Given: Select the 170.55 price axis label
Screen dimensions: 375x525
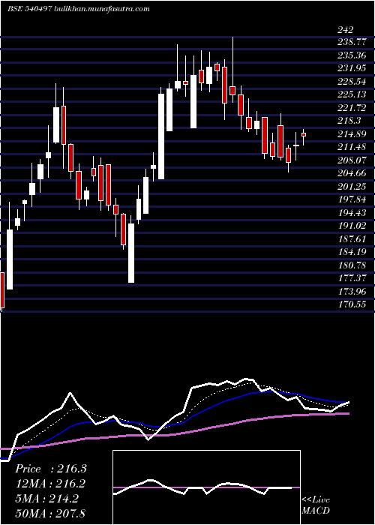Looking at the screenshot, I should [352, 304].
